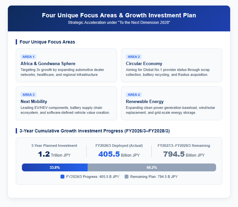The width and height of the screenshot is (238, 207).
Task: Click the "1.2 Trillion JPY" value
Action: (54, 154)
